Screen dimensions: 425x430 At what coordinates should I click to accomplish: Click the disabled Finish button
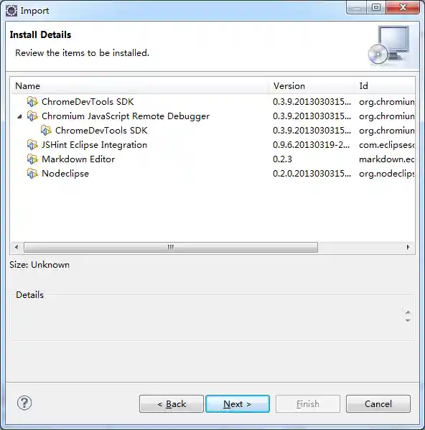click(x=308, y=403)
